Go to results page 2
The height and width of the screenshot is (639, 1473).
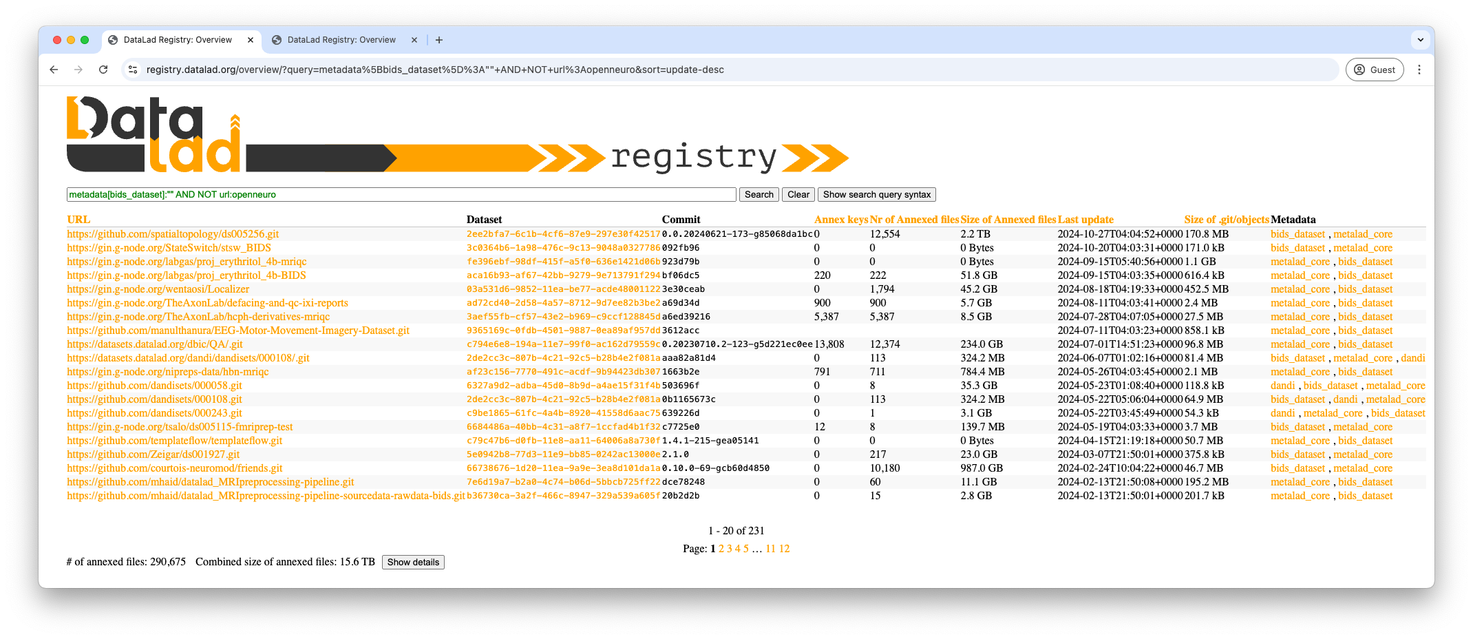[721, 549]
